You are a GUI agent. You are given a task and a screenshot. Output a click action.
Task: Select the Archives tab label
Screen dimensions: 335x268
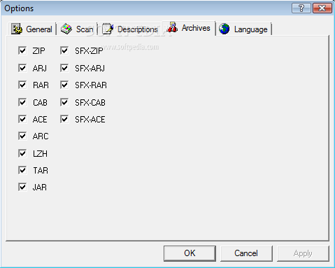coord(196,28)
